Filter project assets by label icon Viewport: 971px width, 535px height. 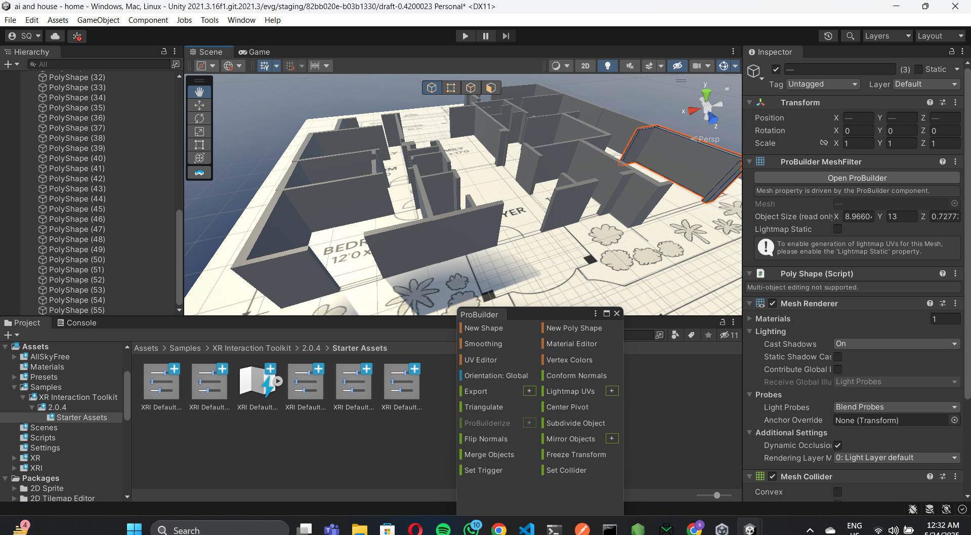[691, 335]
